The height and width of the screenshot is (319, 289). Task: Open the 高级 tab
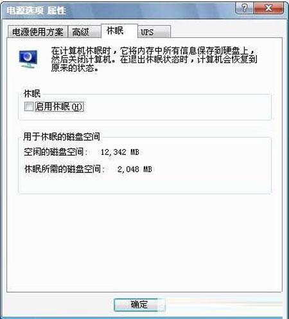pyautogui.click(x=84, y=32)
